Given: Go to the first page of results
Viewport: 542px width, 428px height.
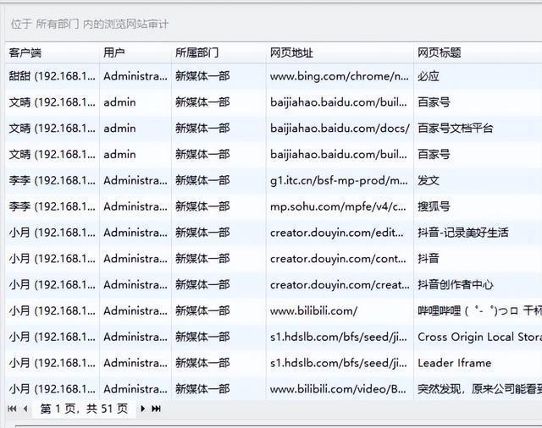Looking at the screenshot, I should point(12,409).
